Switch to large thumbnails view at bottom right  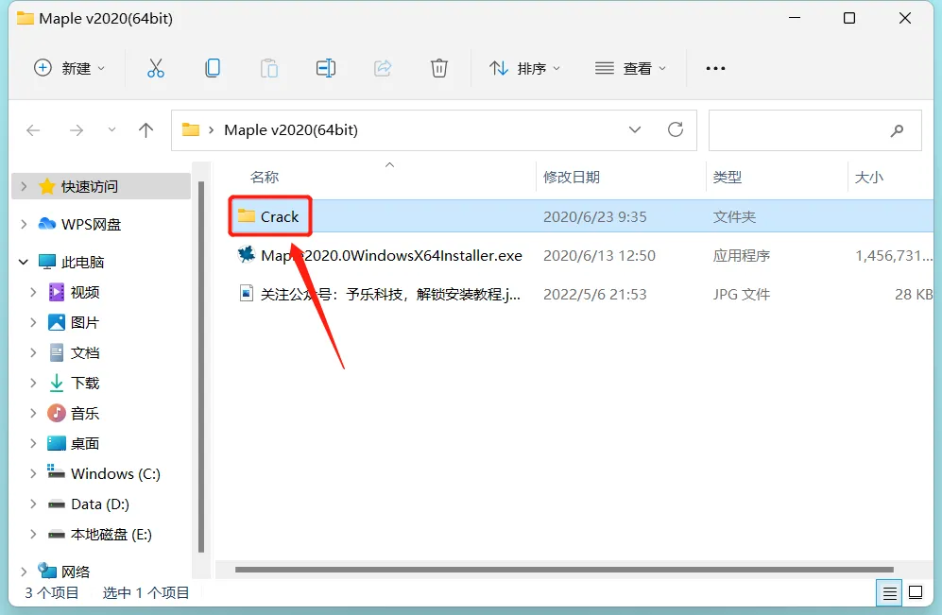point(916,592)
